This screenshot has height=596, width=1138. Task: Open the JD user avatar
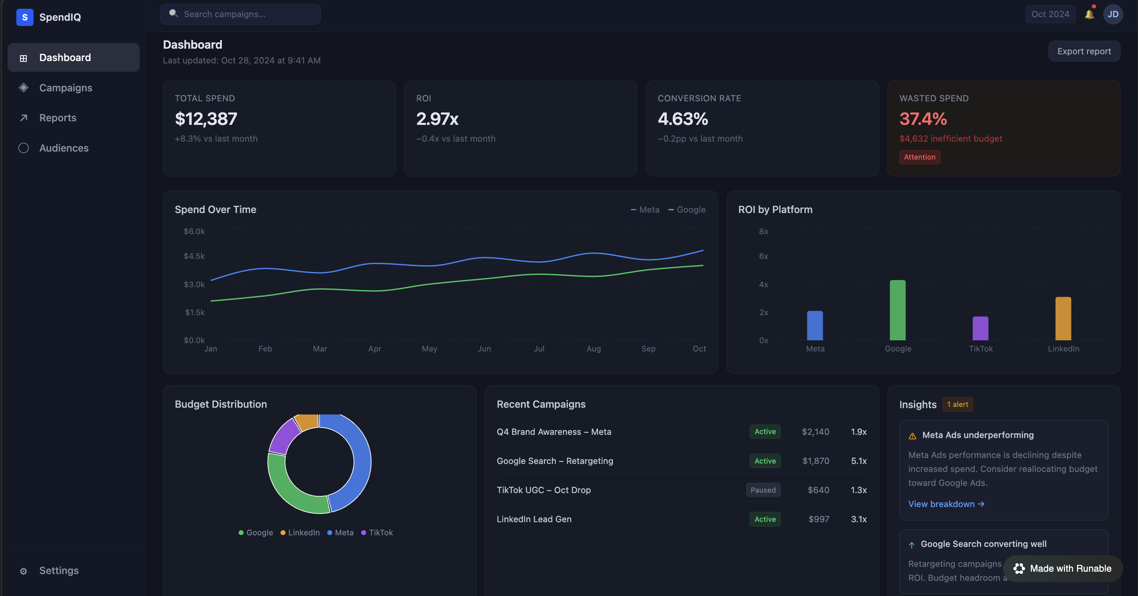click(x=1113, y=14)
